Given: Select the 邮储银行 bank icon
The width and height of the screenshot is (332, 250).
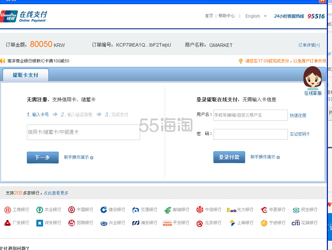Looking at the screenshot, I should pos(168,210).
